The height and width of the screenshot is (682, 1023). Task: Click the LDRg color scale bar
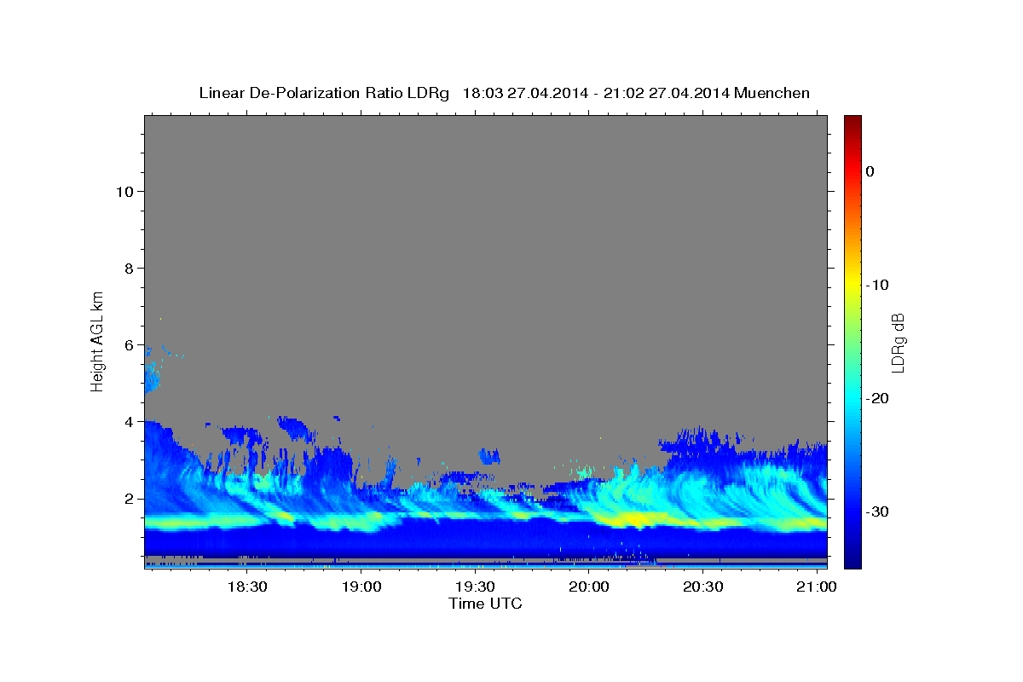click(x=852, y=342)
